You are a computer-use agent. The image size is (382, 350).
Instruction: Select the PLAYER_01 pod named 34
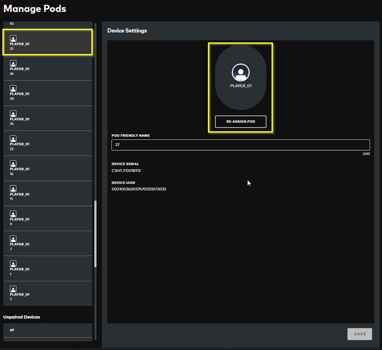click(x=48, y=68)
